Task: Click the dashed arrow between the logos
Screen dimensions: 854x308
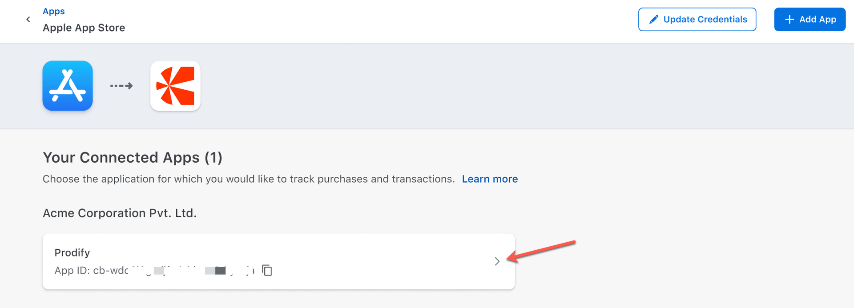Action: [x=121, y=86]
